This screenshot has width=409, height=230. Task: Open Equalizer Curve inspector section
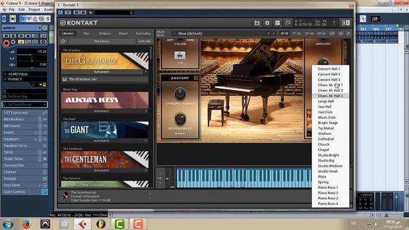(x=25, y=146)
